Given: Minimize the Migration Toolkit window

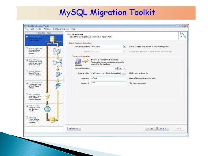Looking at the screenshot, I should click(177, 26).
